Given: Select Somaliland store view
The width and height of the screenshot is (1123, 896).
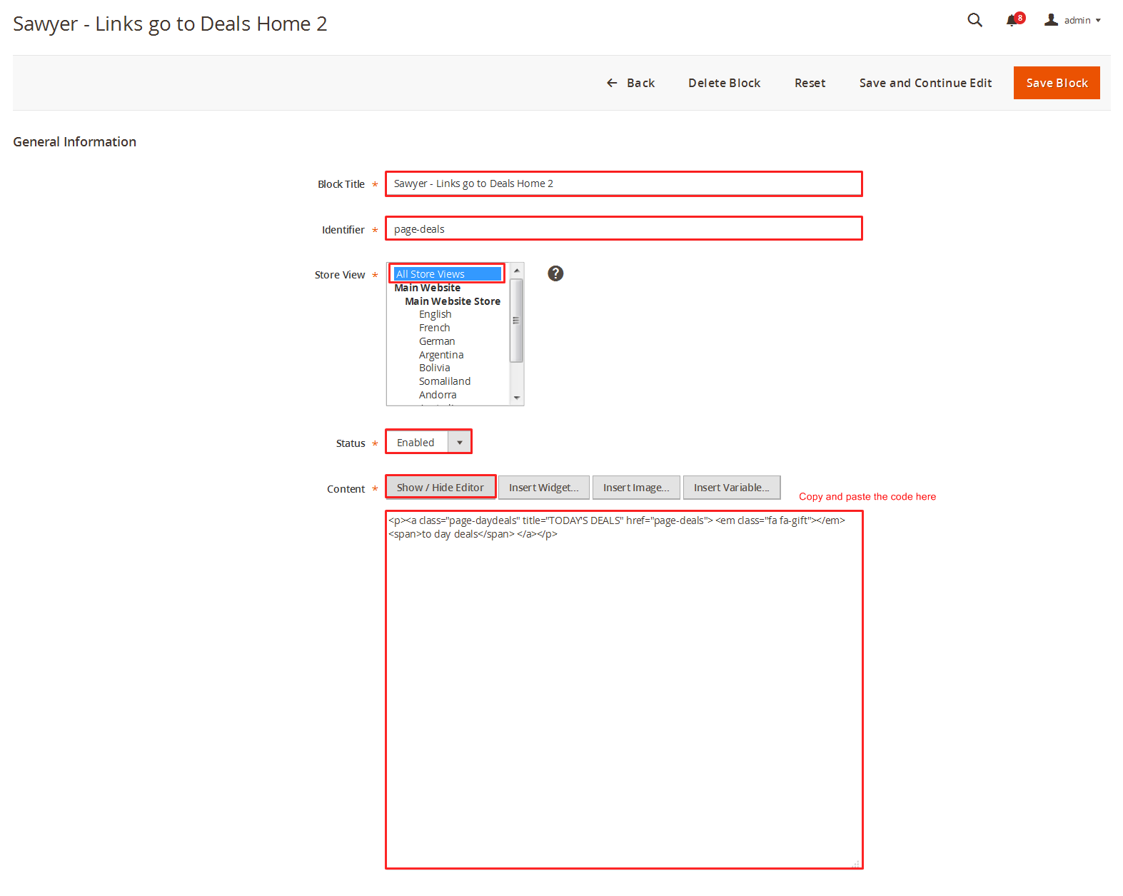Looking at the screenshot, I should pos(444,381).
